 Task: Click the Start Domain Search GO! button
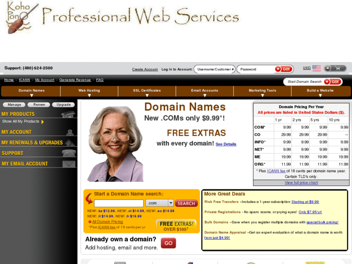333,82
